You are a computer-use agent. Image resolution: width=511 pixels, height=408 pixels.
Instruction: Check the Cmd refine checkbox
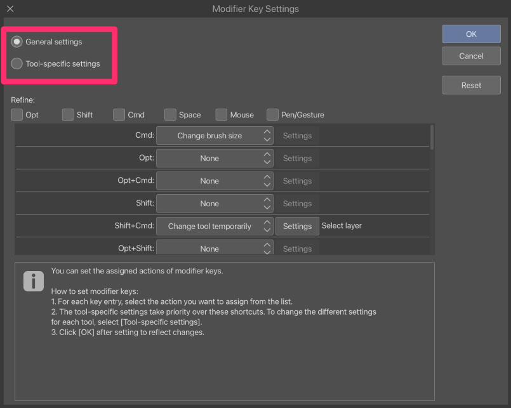[119, 115]
